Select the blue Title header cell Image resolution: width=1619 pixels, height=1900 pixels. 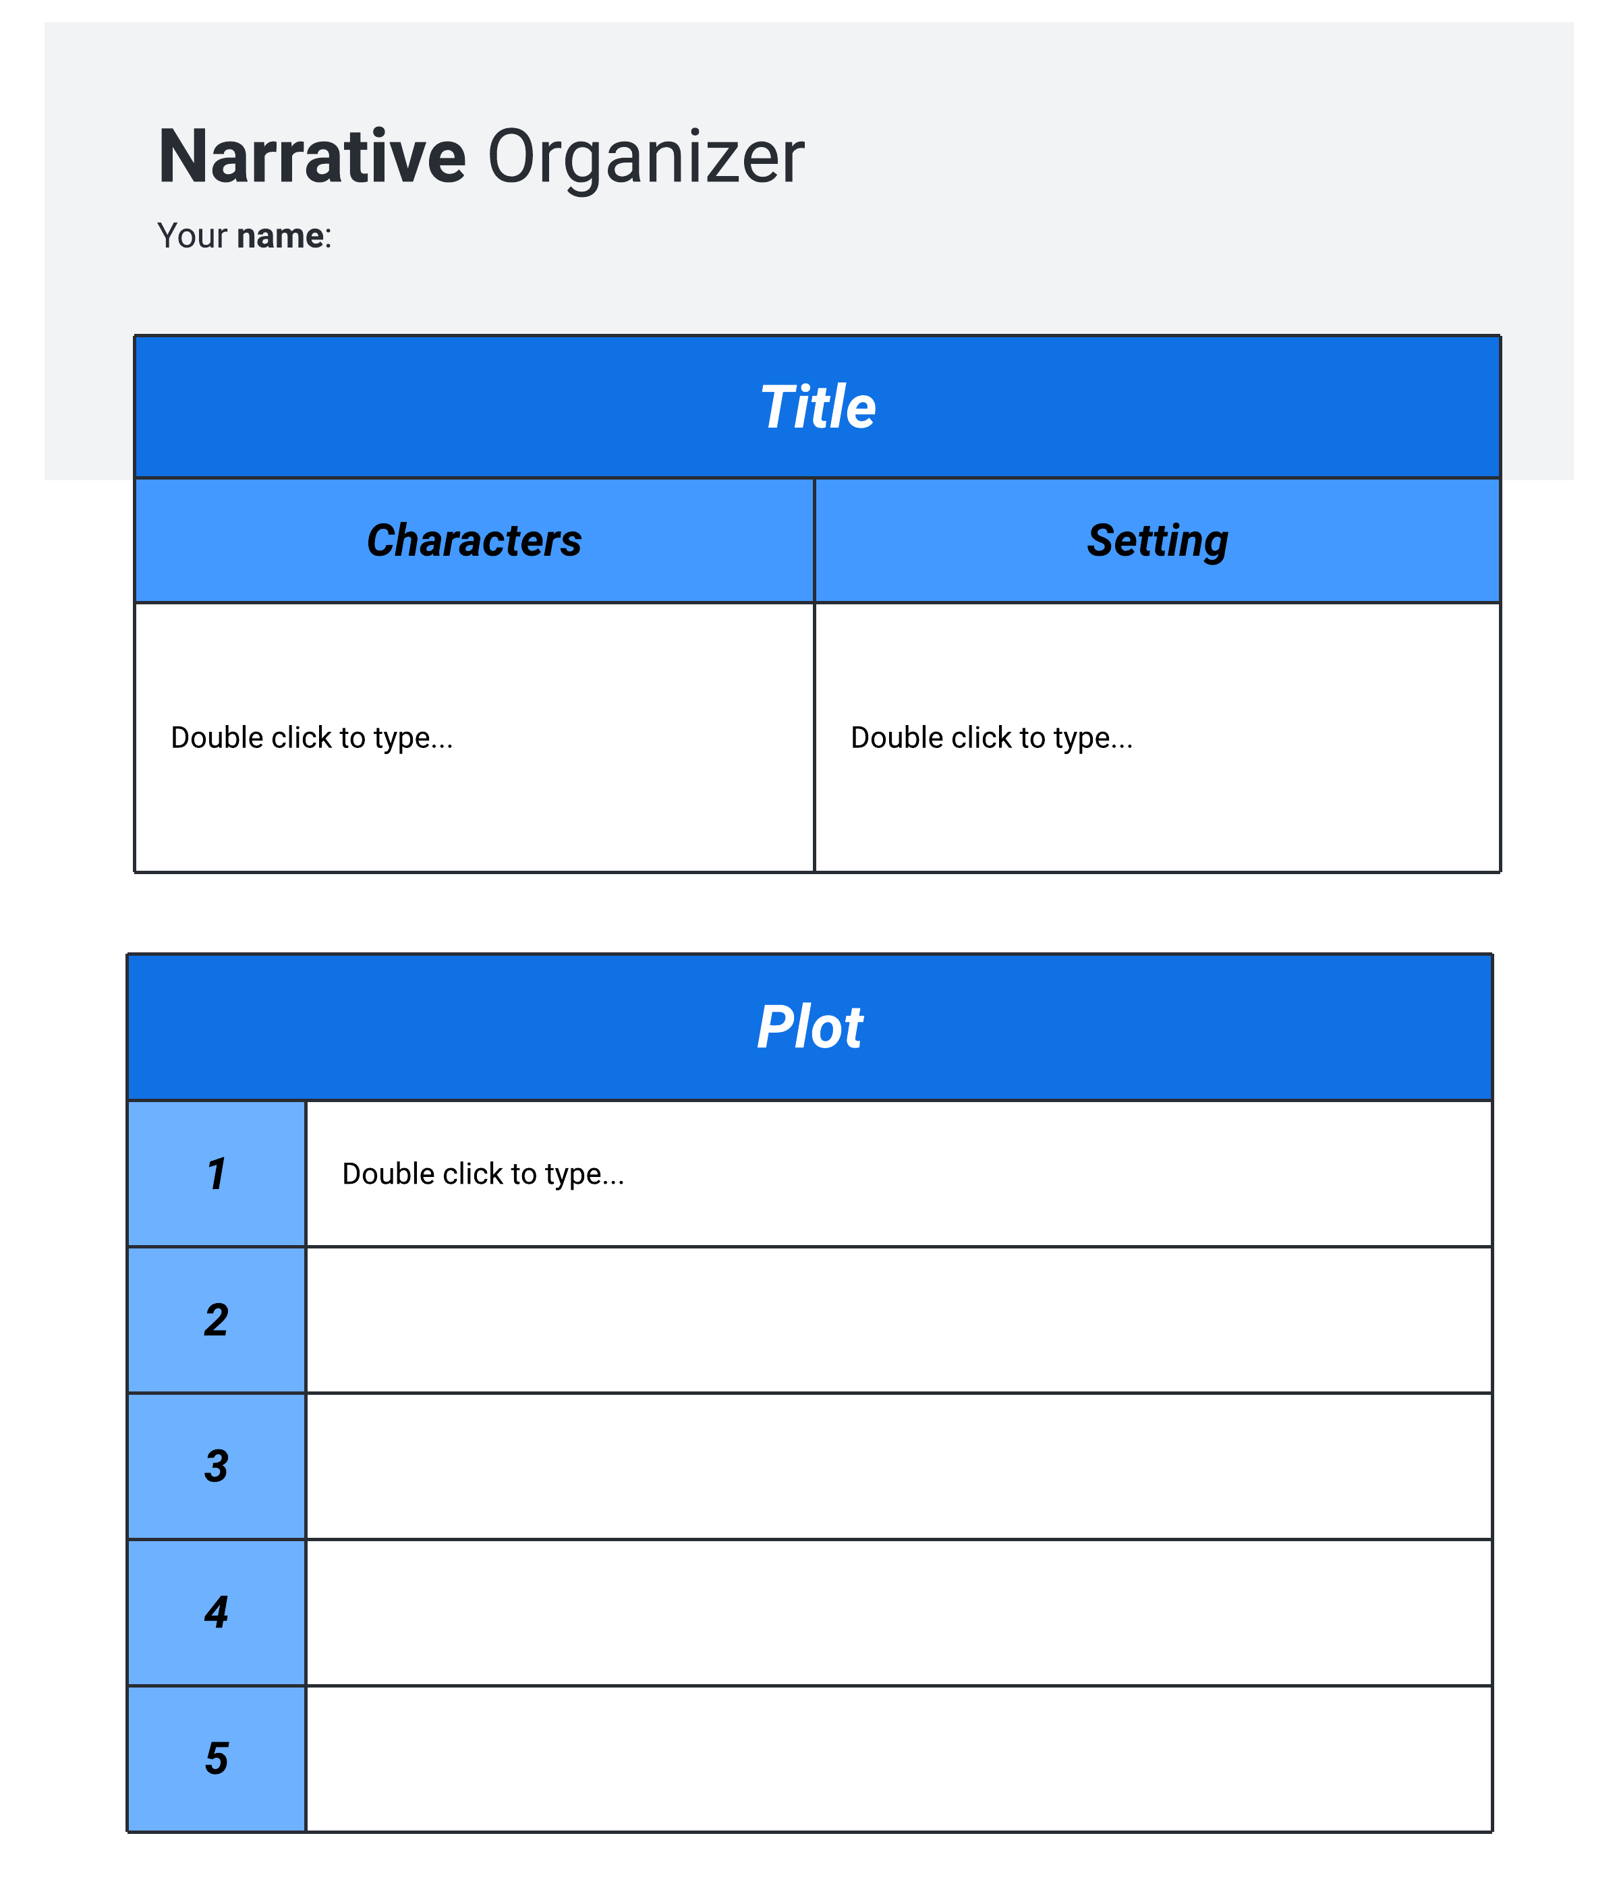coord(816,406)
